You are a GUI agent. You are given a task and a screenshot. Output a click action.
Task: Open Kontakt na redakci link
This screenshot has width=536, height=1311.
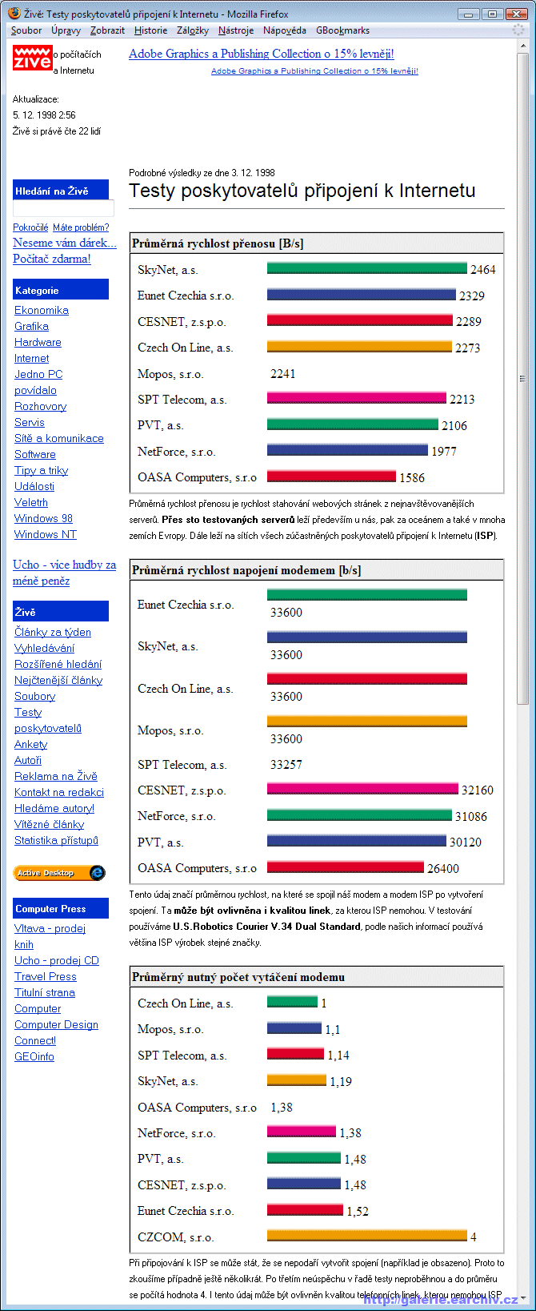click(59, 792)
